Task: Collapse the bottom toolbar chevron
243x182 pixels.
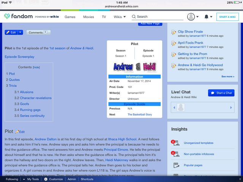Action: pos(240,179)
